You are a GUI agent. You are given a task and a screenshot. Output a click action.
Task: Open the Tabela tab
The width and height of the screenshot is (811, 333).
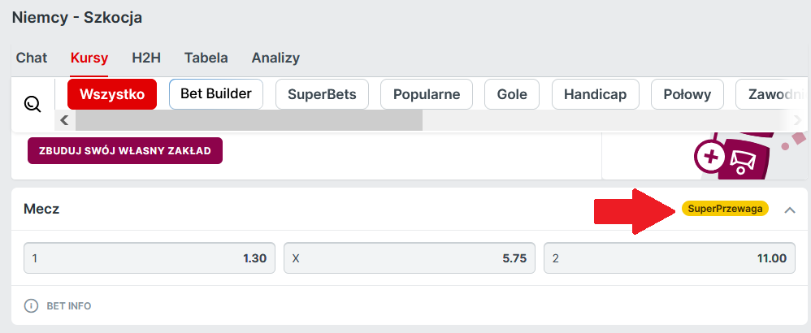point(206,58)
